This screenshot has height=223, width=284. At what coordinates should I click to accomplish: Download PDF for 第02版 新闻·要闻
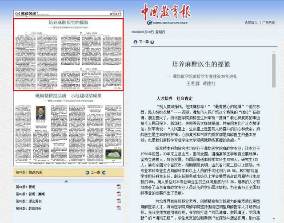[119, 194]
